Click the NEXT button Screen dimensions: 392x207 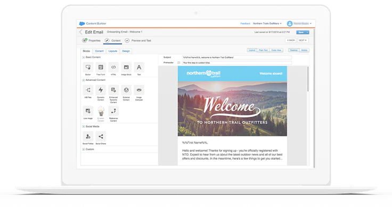point(303,40)
